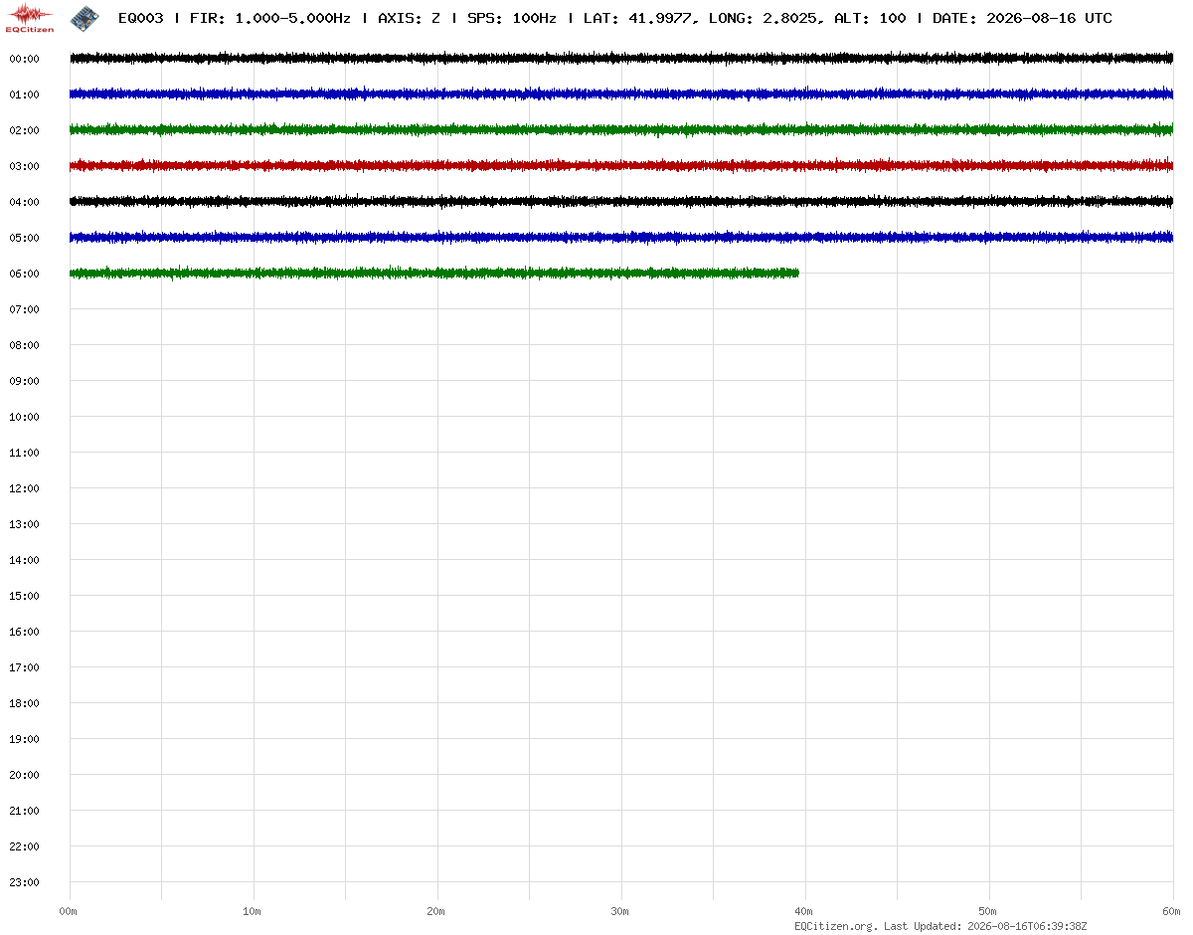Click the 18:00 hour label

24,703
